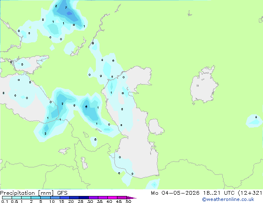
Task: Click the 'GFS' model label
Action: point(62,193)
